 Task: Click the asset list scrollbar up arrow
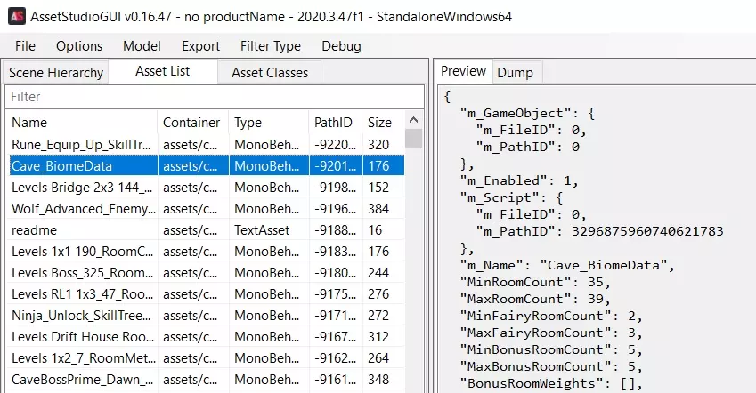point(414,120)
